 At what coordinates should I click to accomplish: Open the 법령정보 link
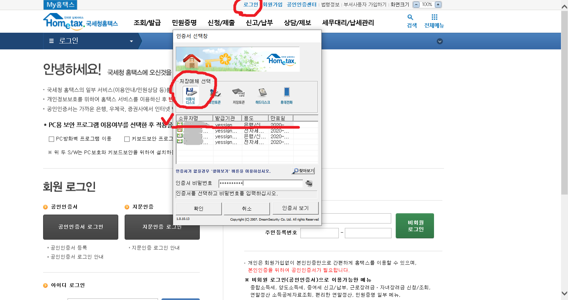coord(330,5)
